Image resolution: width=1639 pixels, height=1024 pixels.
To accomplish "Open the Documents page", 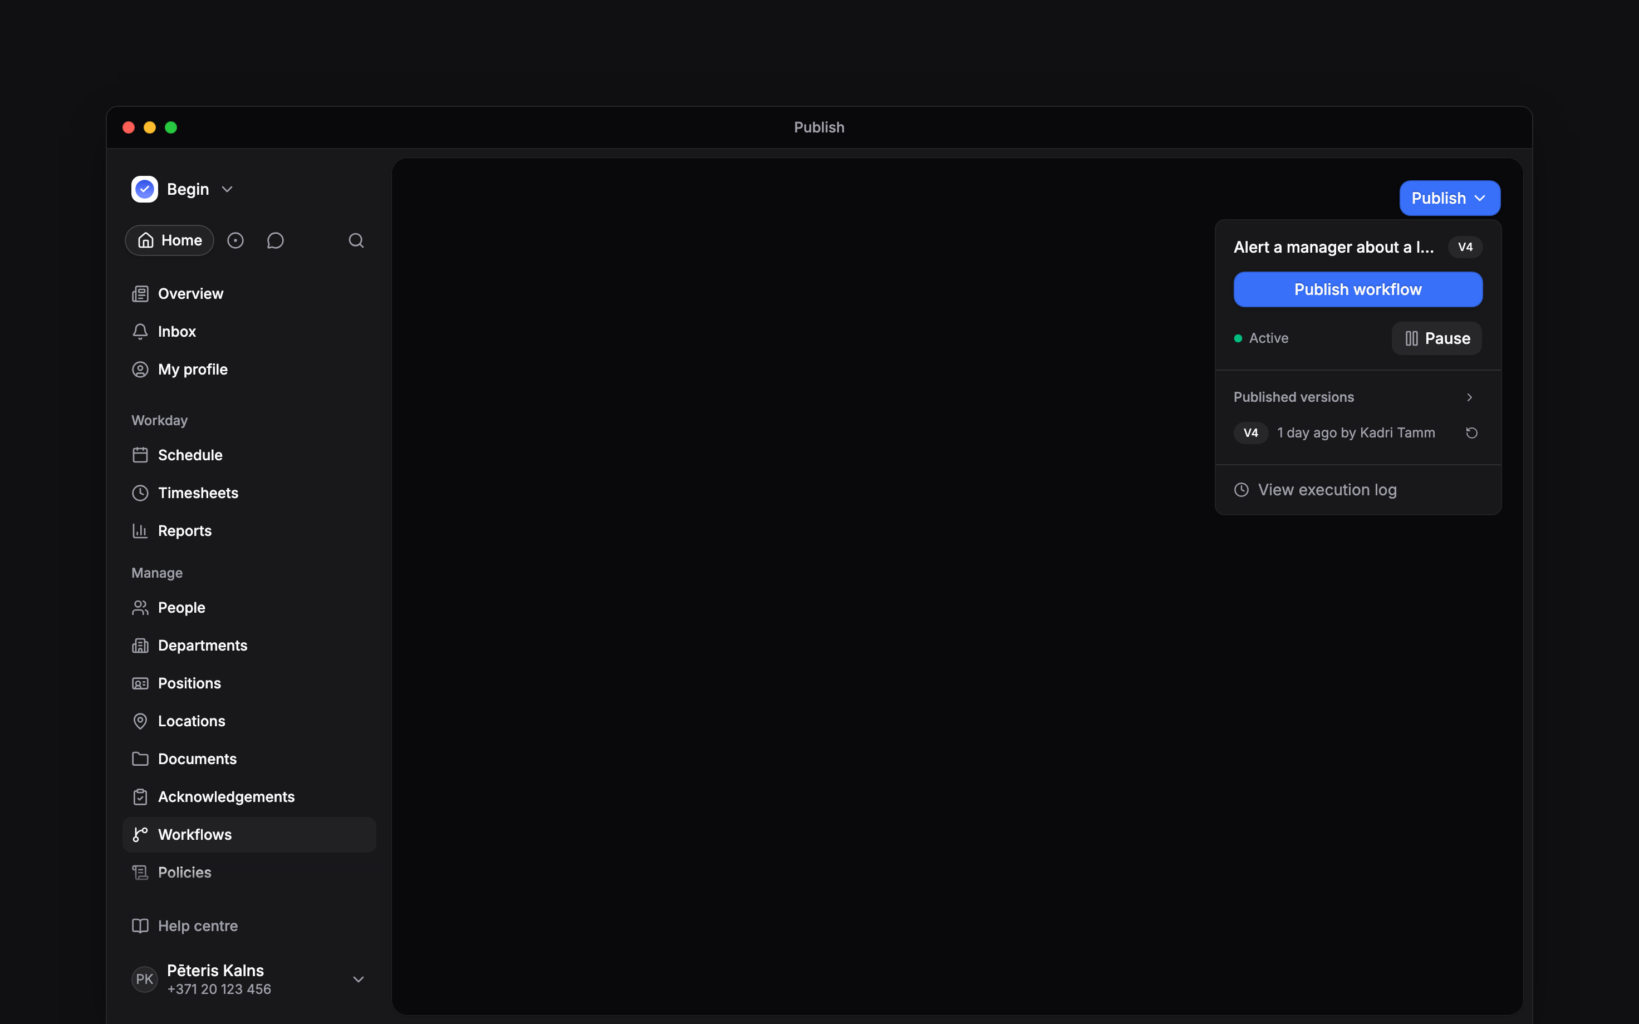I will [248, 759].
